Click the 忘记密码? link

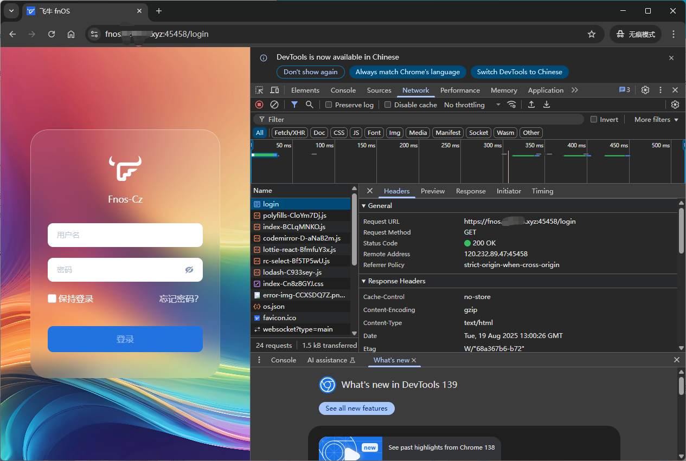(179, 298)
